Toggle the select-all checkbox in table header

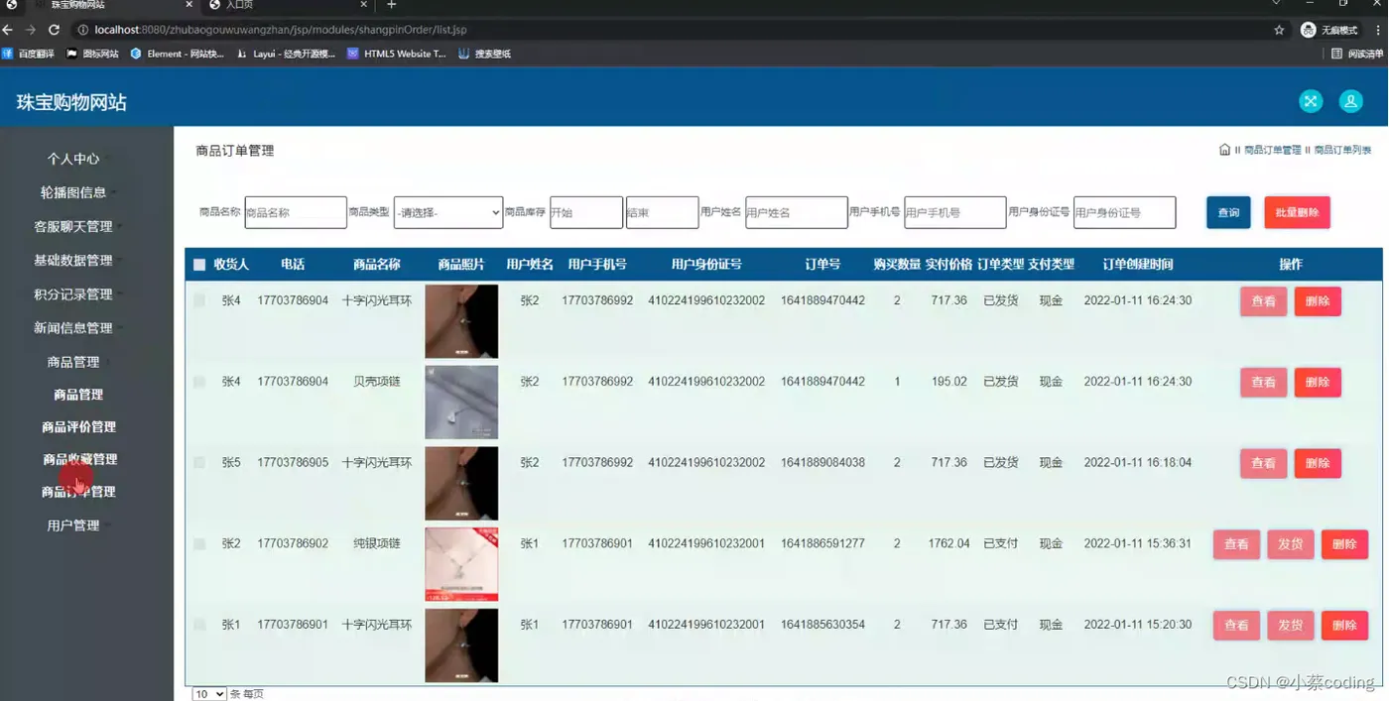pyautogui.click(x=199, y=265)
